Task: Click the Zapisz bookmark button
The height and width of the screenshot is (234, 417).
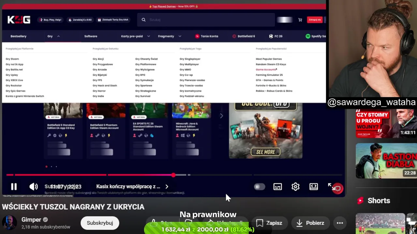Action: click(269, 223)
